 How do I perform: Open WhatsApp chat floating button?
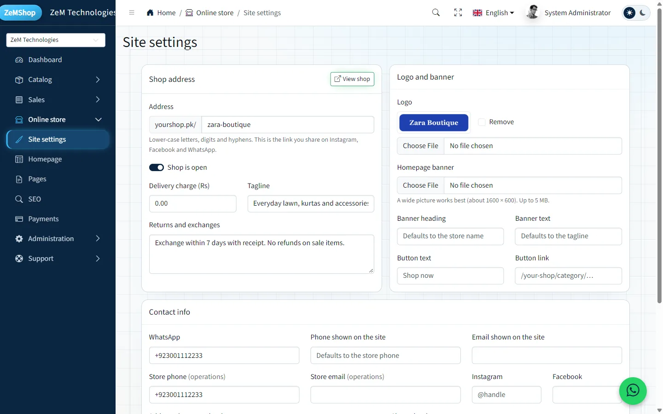[x=633, y=391]
